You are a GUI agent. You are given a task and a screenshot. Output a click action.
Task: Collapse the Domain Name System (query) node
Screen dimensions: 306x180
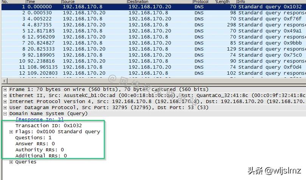click(x=5, y=114)
